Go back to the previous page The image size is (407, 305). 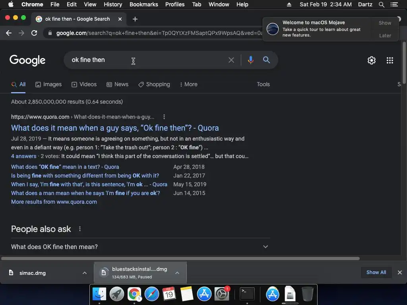[9, 33]
